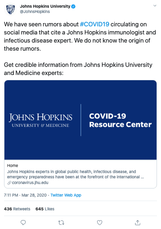Click the blue verified badge icon

(x=73, y=6)
